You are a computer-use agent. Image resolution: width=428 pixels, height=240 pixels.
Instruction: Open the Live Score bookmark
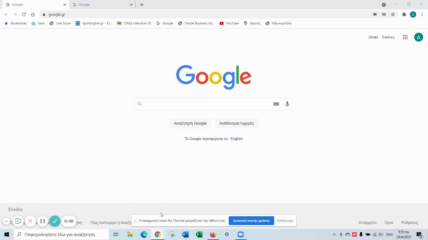[60, 23]
